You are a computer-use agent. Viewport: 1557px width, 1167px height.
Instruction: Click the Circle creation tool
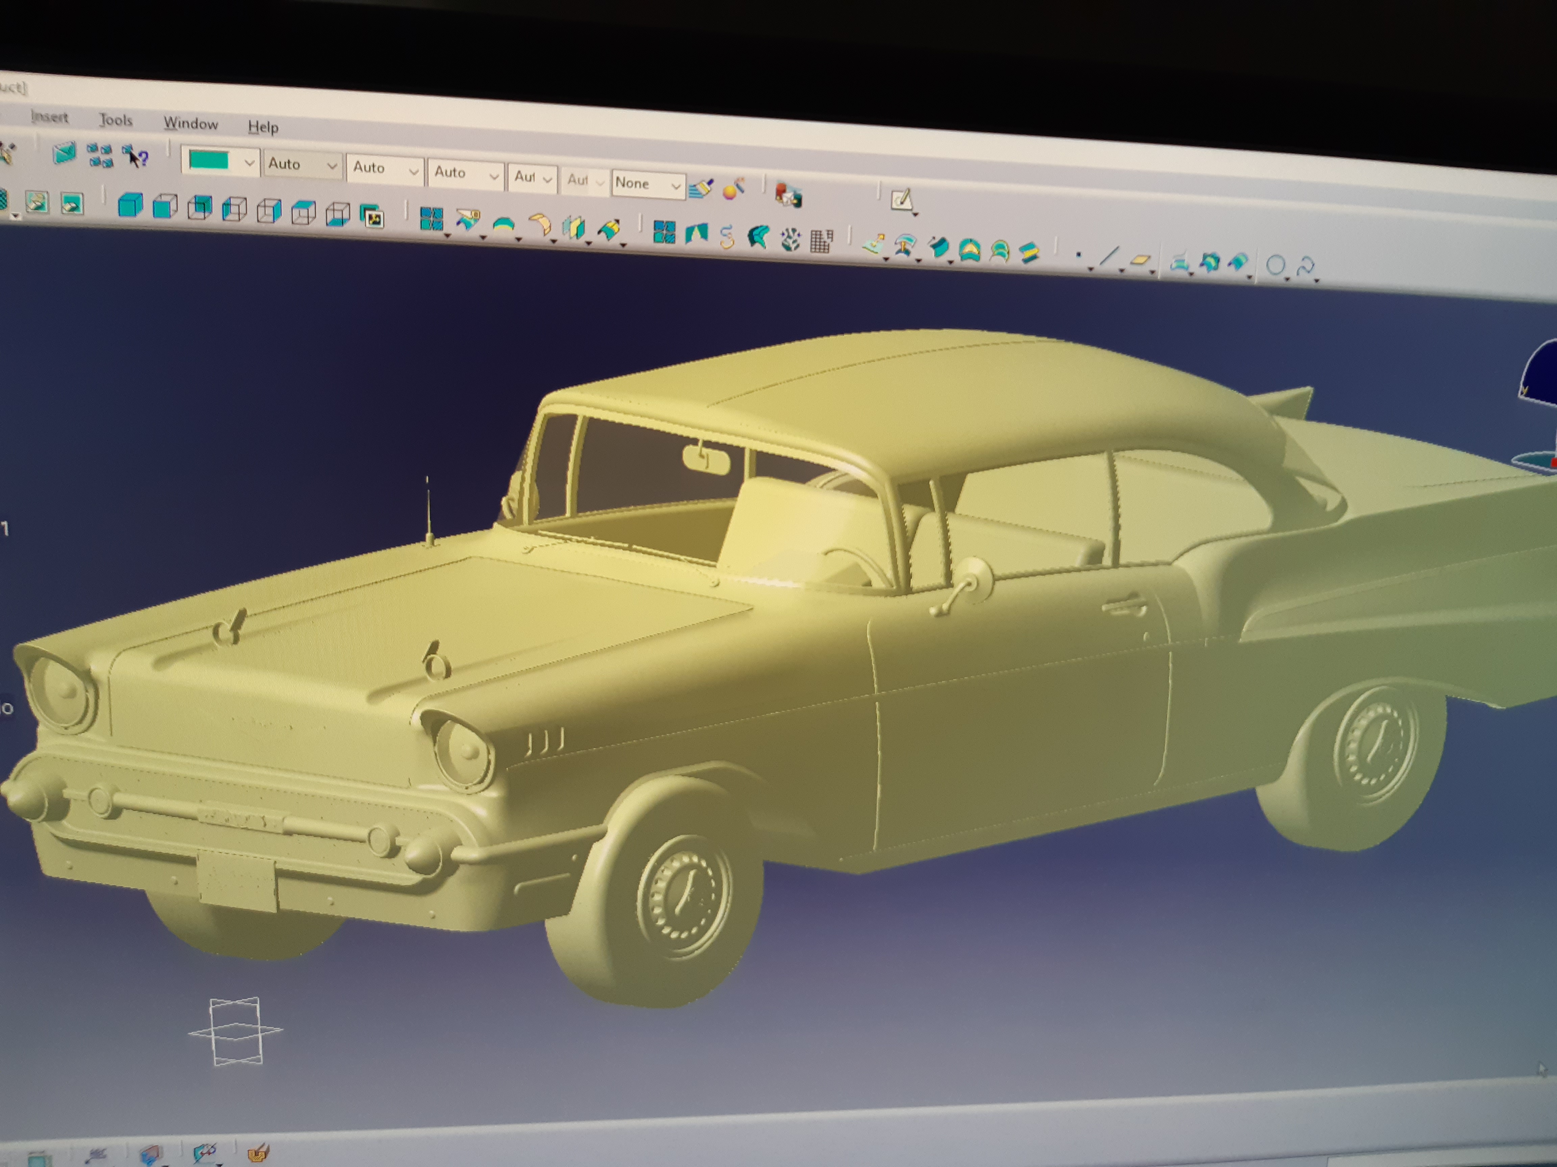(x=1276, y=266)
